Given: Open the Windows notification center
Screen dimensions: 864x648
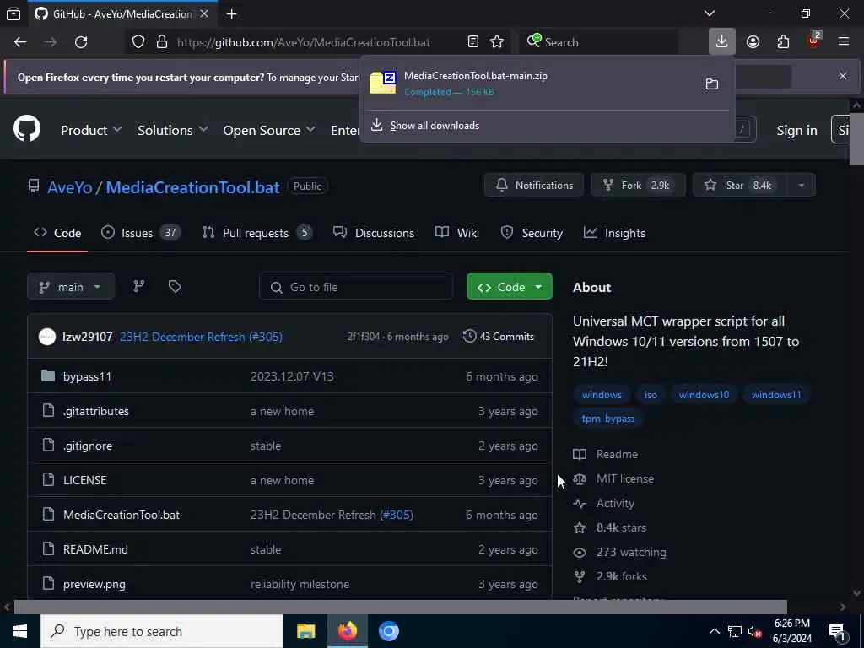Looking at the screenshot, I should (838, 631).
